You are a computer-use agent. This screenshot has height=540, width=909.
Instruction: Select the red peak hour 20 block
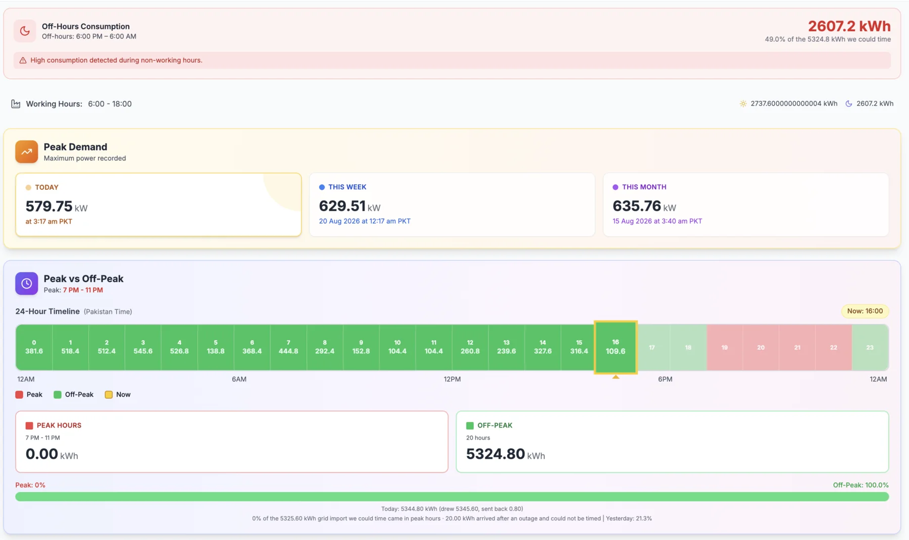[761, 347]
